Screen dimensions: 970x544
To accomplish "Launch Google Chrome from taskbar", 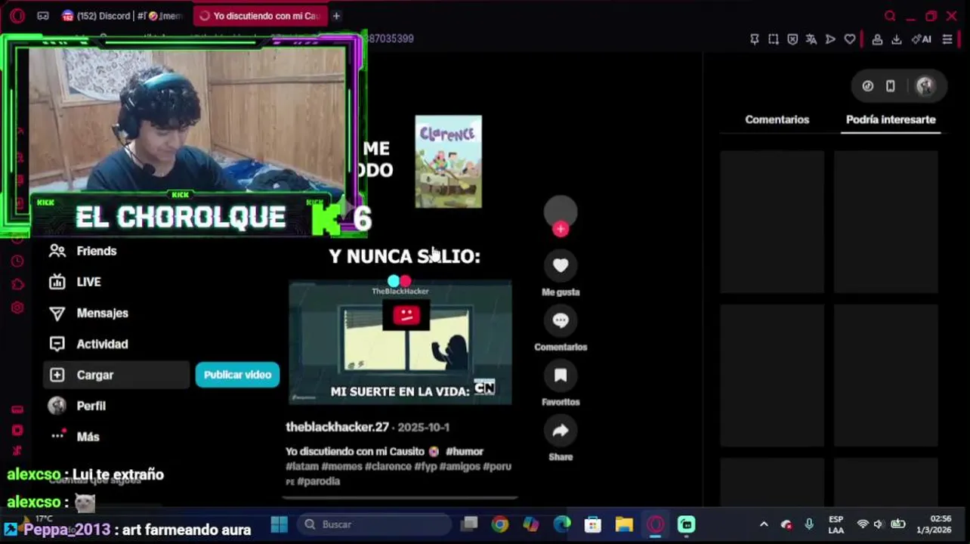I will (x=500, y=524).
